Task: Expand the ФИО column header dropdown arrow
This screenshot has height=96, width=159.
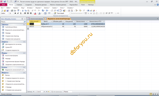Action: [x=51, y=21]
